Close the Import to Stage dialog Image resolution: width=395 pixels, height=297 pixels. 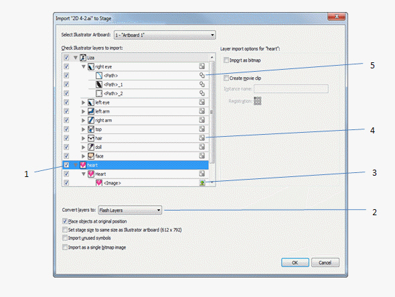[337, 17]
